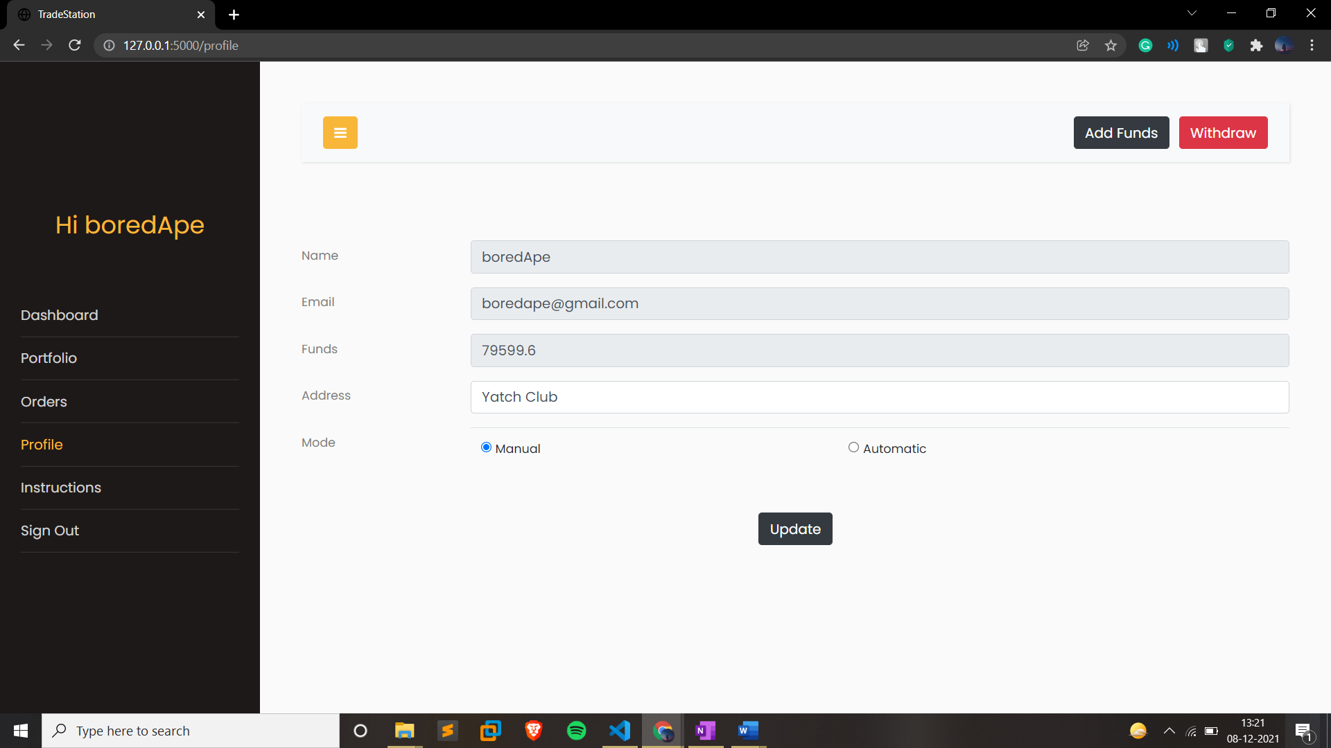Click the share page icon in address bar
1331x748 pixels.
coord(1082,46)
